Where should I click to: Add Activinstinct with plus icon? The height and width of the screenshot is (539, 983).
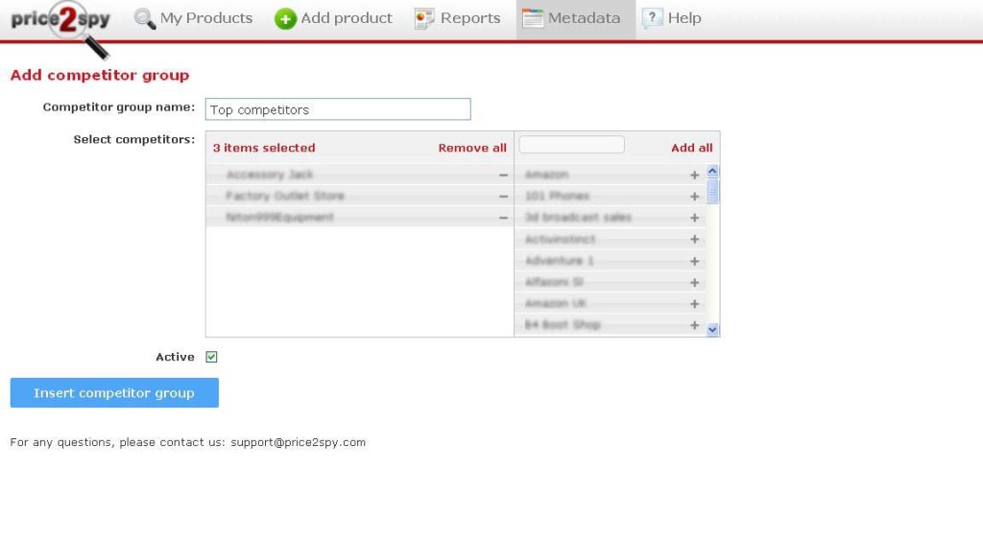point(695,239)
